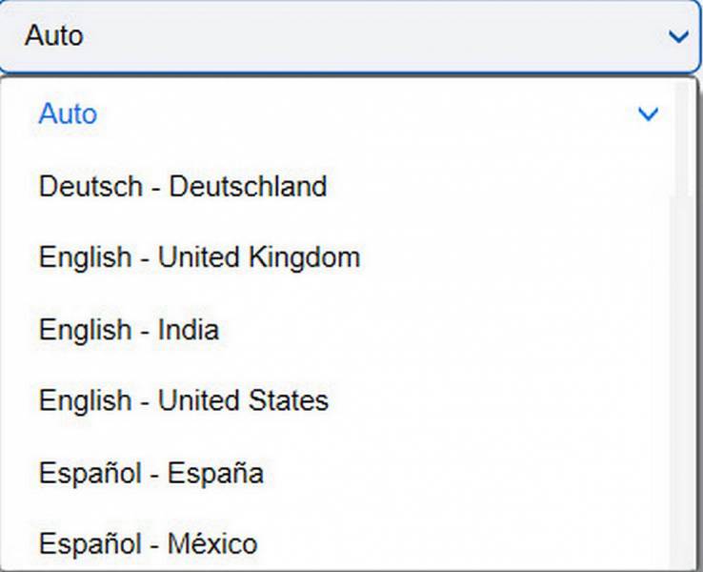The width and height of the screenshot is (703, 572).
Task: Choose English - United States
Action: pos(183,401)
